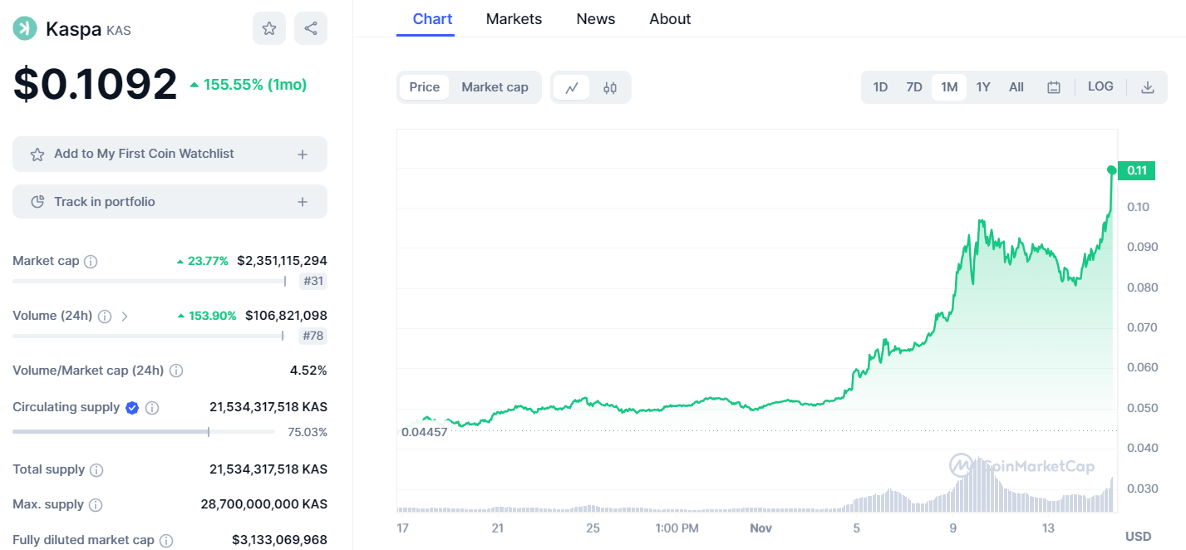This screenshot has width=1186, height=550.
Task: Open the calendar date range picker
Action: pyautogui.click(x=1054, y=87)
